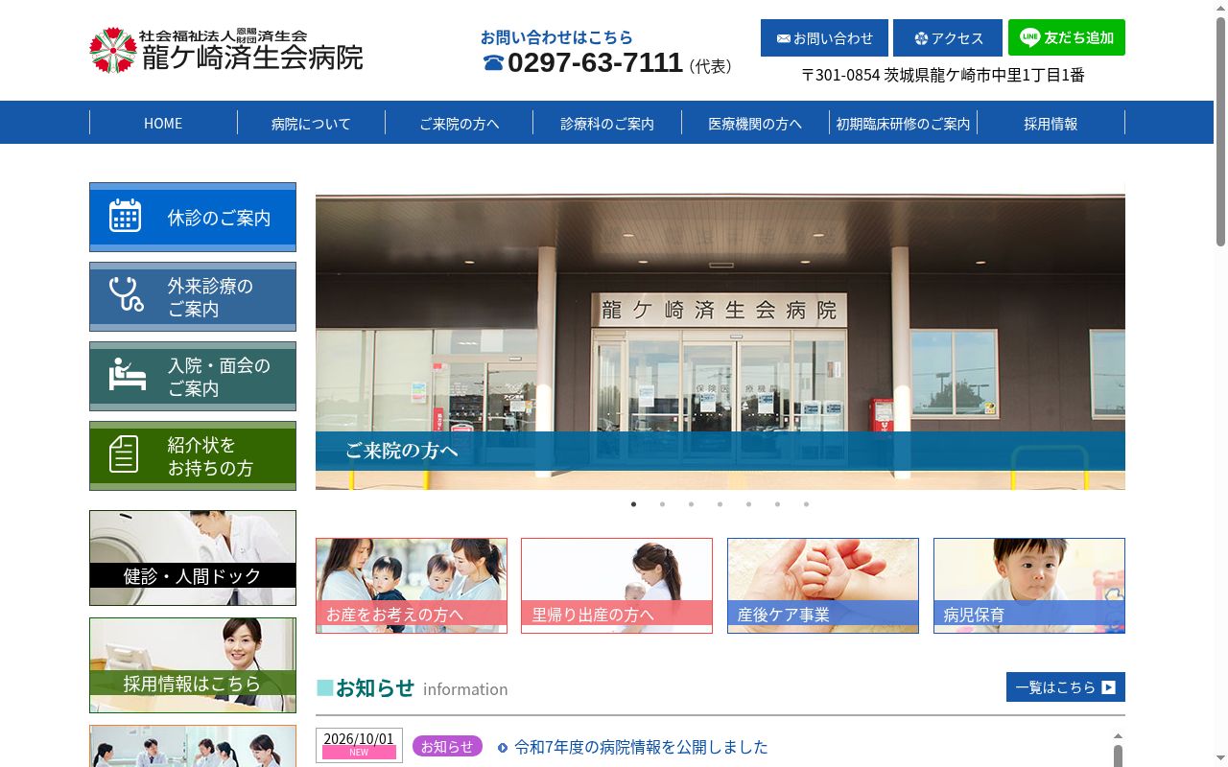
Task: Click the 友だち追加 green button
Action: (x=1067, y=37)
